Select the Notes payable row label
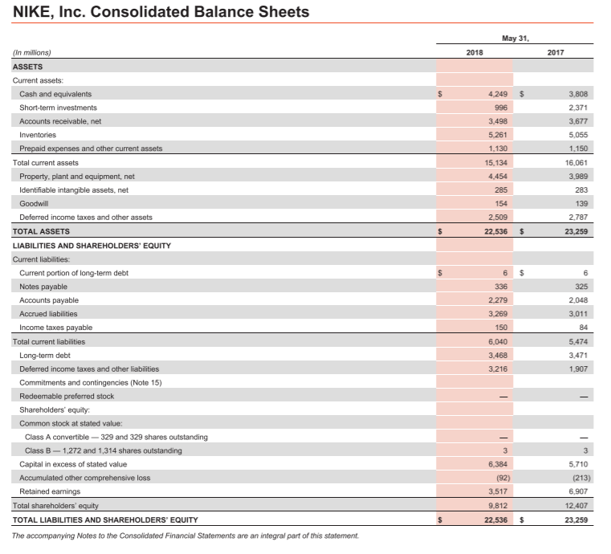 43,287
